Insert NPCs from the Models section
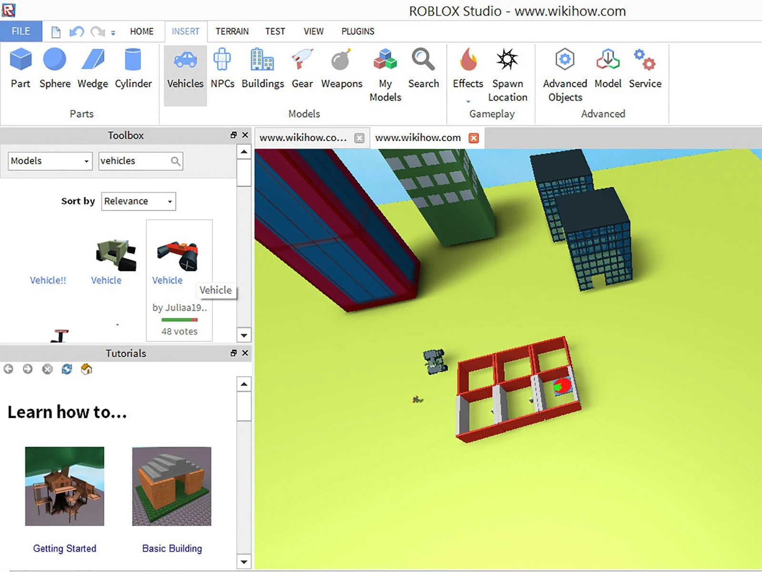762x572 pixels. pyautogui.click(x=222, y=69)
